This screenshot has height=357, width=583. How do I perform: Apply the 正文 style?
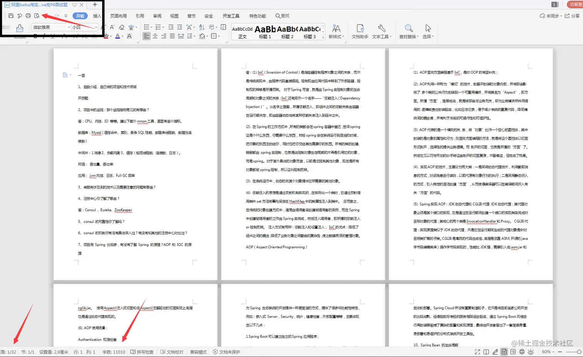click(243, 32)
